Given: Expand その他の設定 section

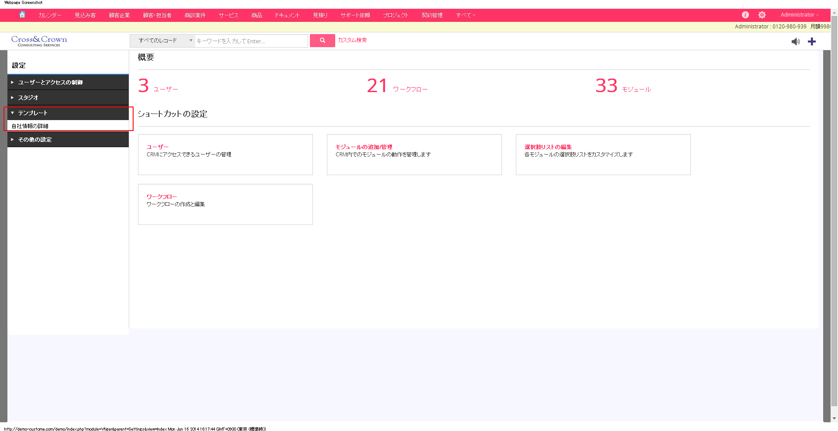Looking at the screenshot, I should coord(35,139).
